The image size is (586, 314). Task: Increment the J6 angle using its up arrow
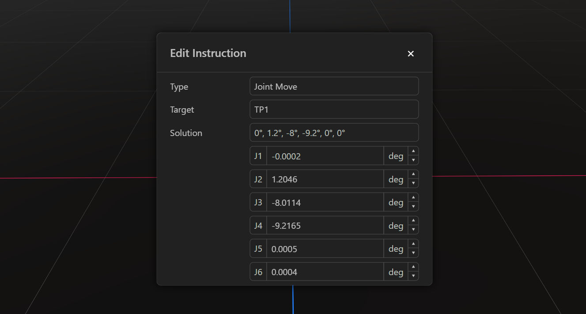pos(413,268)
